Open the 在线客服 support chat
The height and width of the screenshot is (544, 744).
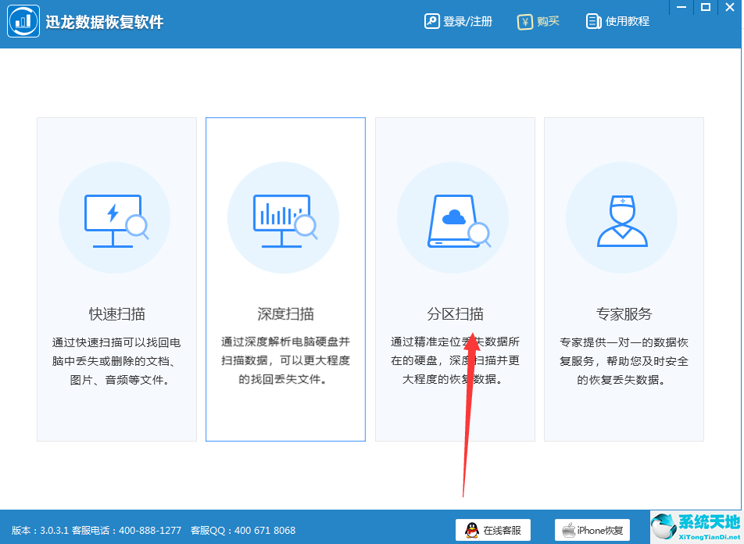tap(493, 528)
